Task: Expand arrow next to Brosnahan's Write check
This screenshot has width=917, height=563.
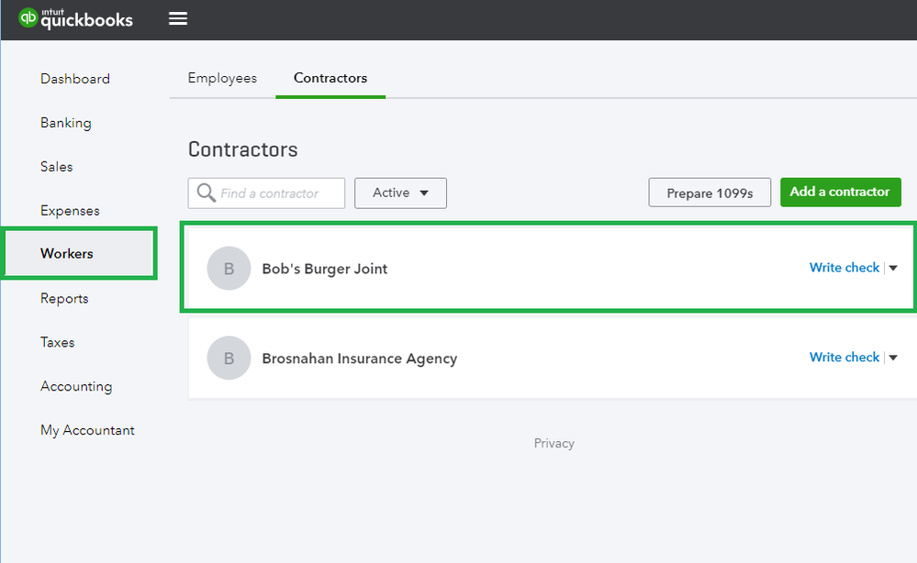Action: [x=893, y=358]
